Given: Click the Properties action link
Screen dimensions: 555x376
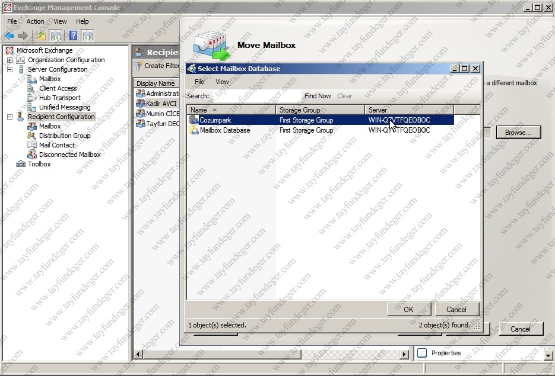Looking at the screenshot, I should [446, 353].
